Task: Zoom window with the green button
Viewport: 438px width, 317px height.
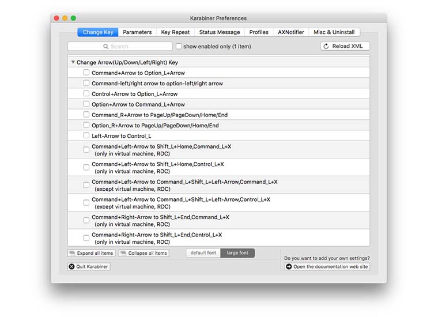Action: pos(73,18)
